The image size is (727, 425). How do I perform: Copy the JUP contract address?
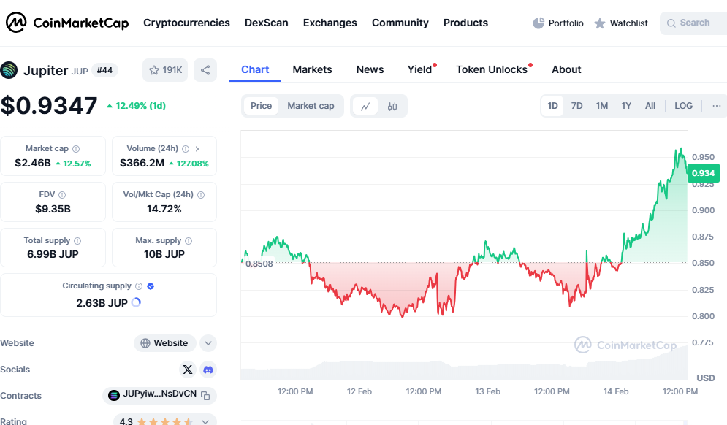205,396
